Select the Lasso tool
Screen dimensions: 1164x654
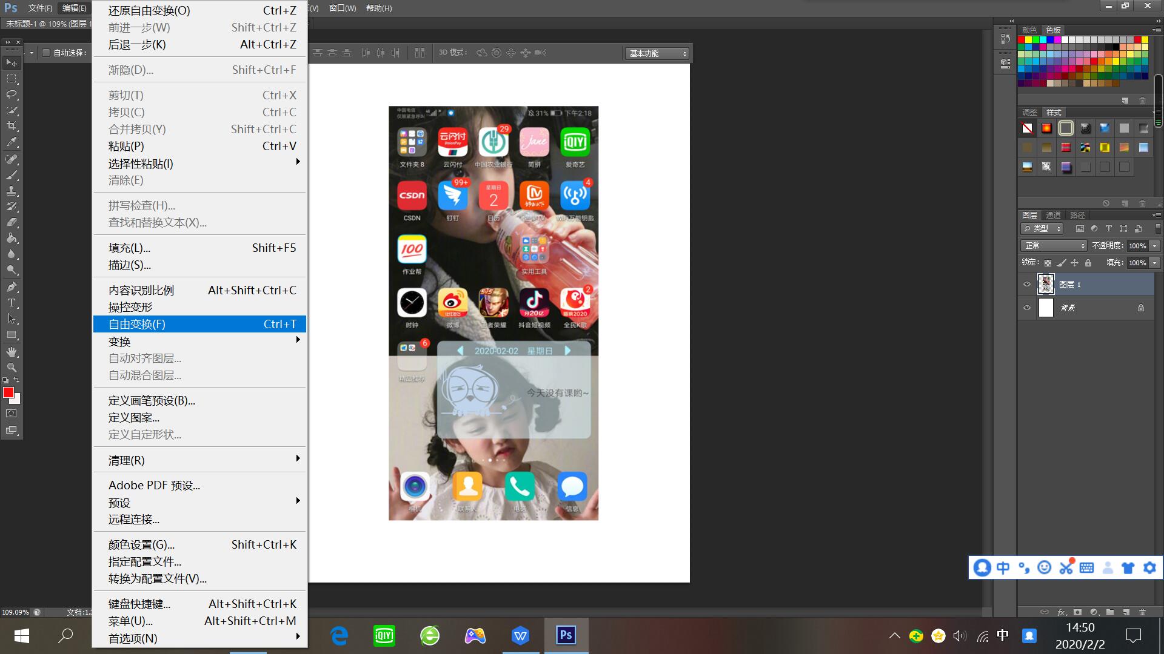tap(12, 94)
